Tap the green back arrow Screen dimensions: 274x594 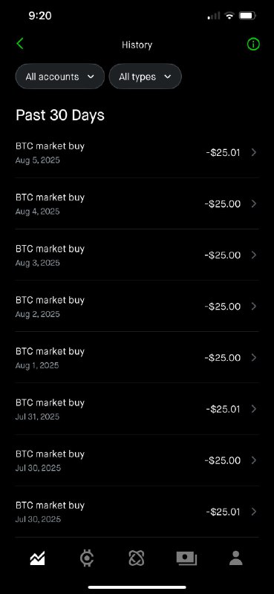[20, 44]
